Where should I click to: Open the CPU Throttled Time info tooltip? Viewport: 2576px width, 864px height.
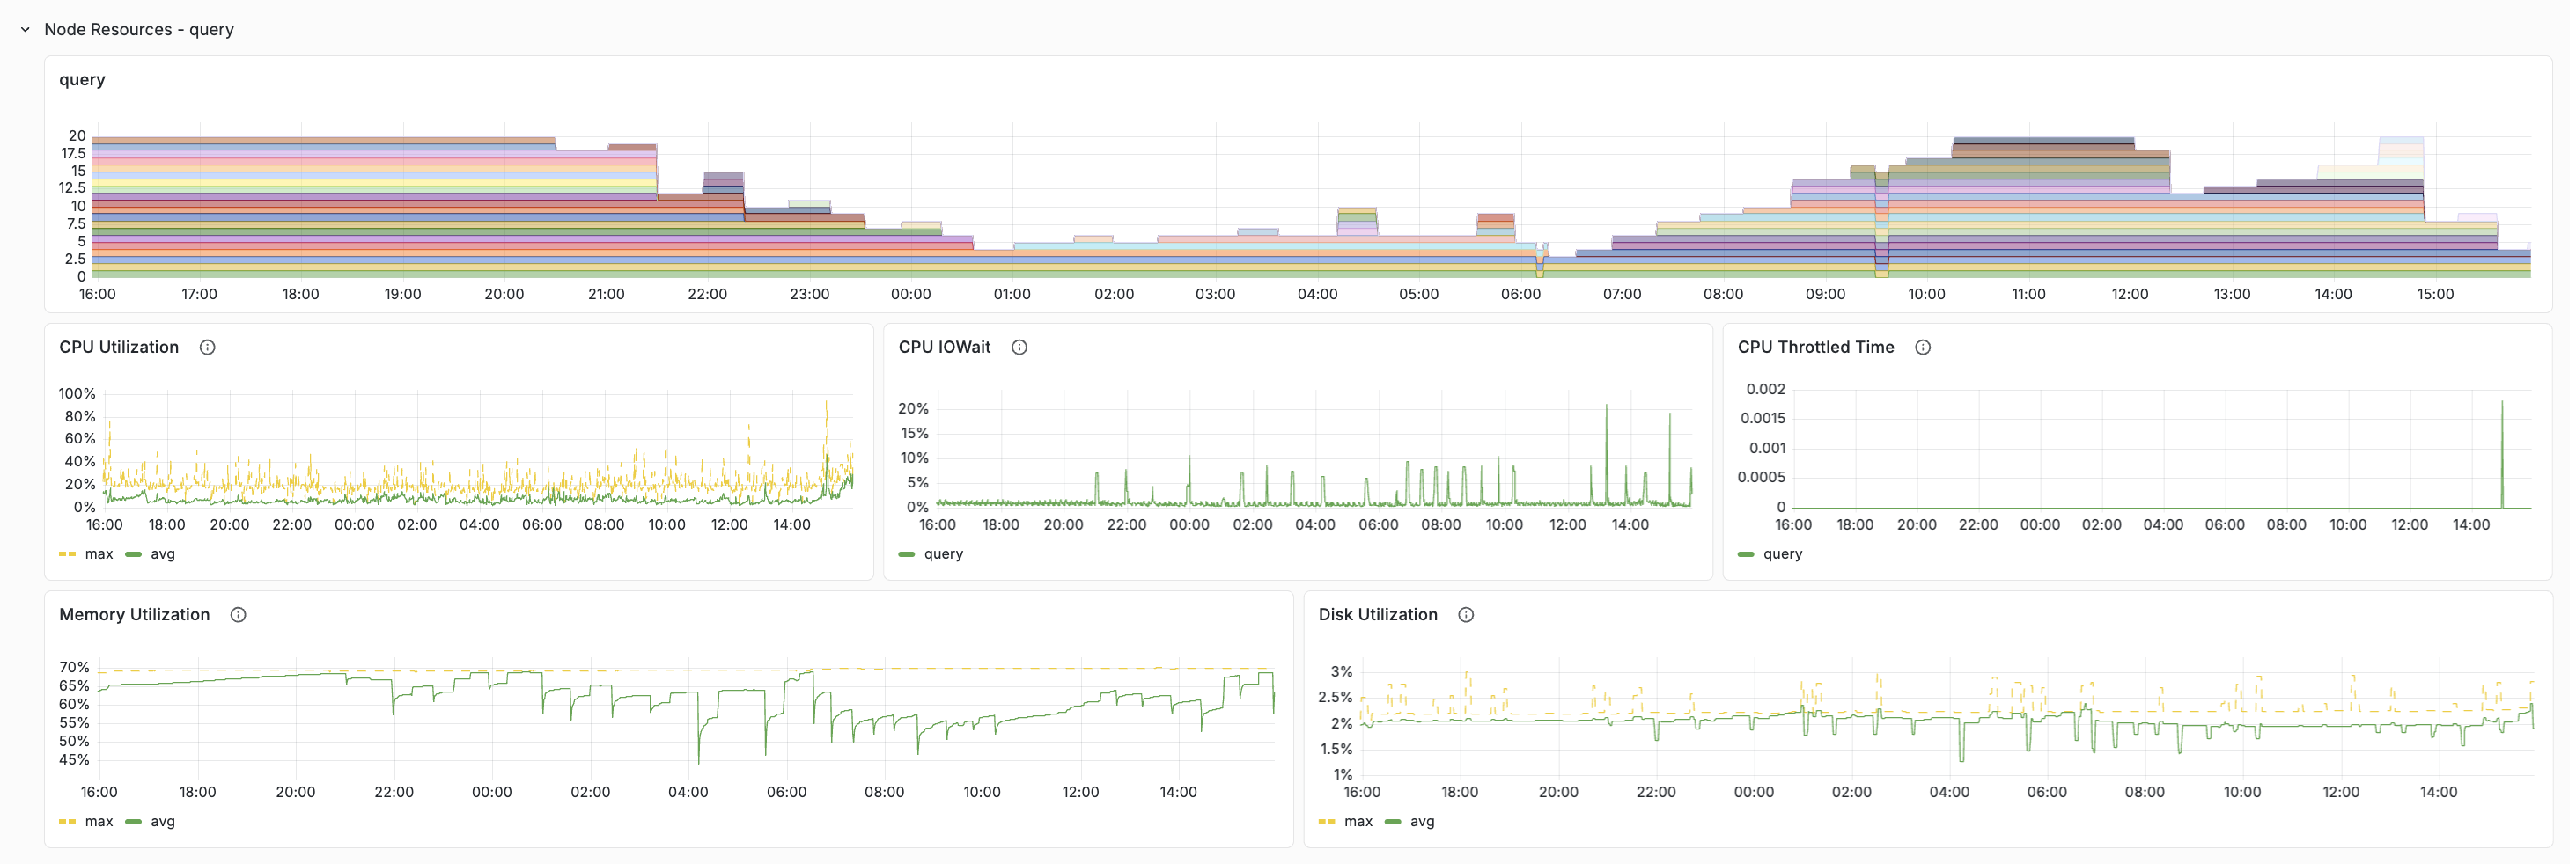click(1922, 348)
